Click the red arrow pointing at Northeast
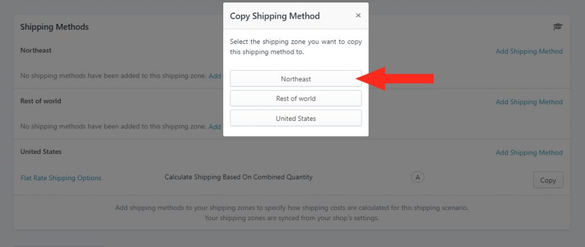 point(395,79)
